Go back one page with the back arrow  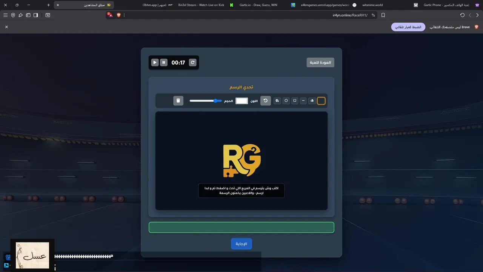477,15
